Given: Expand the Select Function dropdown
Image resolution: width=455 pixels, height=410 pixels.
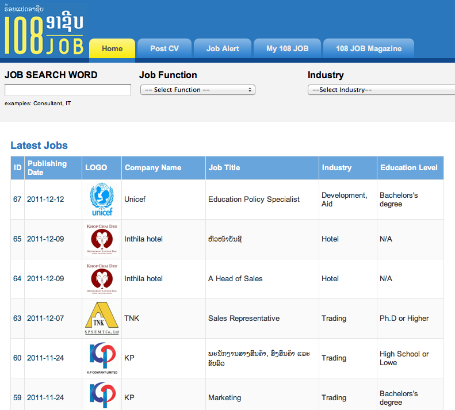Looking at the screenshot, I should 198,90.
